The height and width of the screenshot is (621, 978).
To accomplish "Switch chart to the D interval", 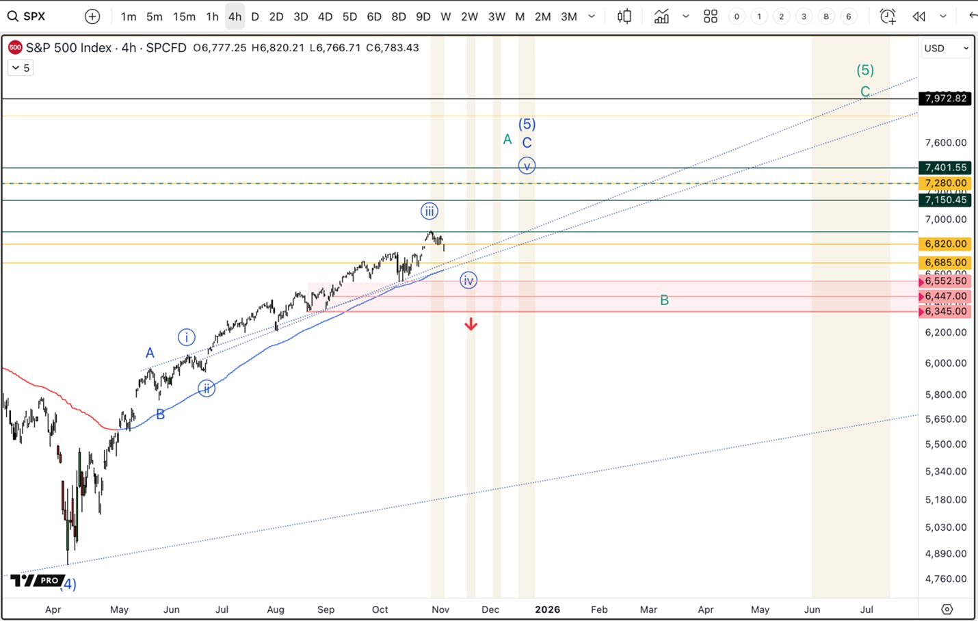I will click(255, 16).
